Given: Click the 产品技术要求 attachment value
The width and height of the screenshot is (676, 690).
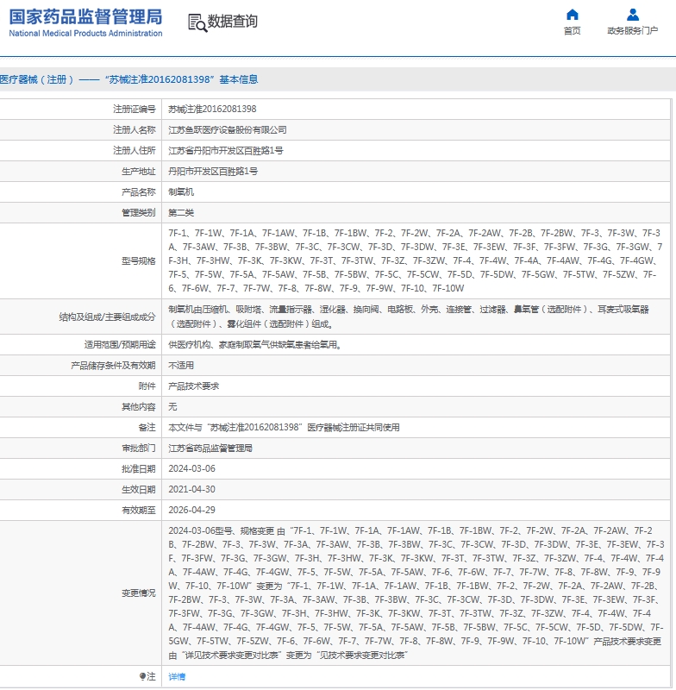Looking at the screenshot, I should pos(193,386).
